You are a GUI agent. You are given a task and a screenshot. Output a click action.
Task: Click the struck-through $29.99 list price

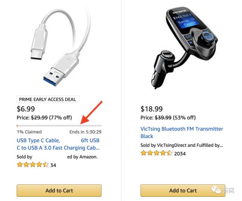coord(39,118)
